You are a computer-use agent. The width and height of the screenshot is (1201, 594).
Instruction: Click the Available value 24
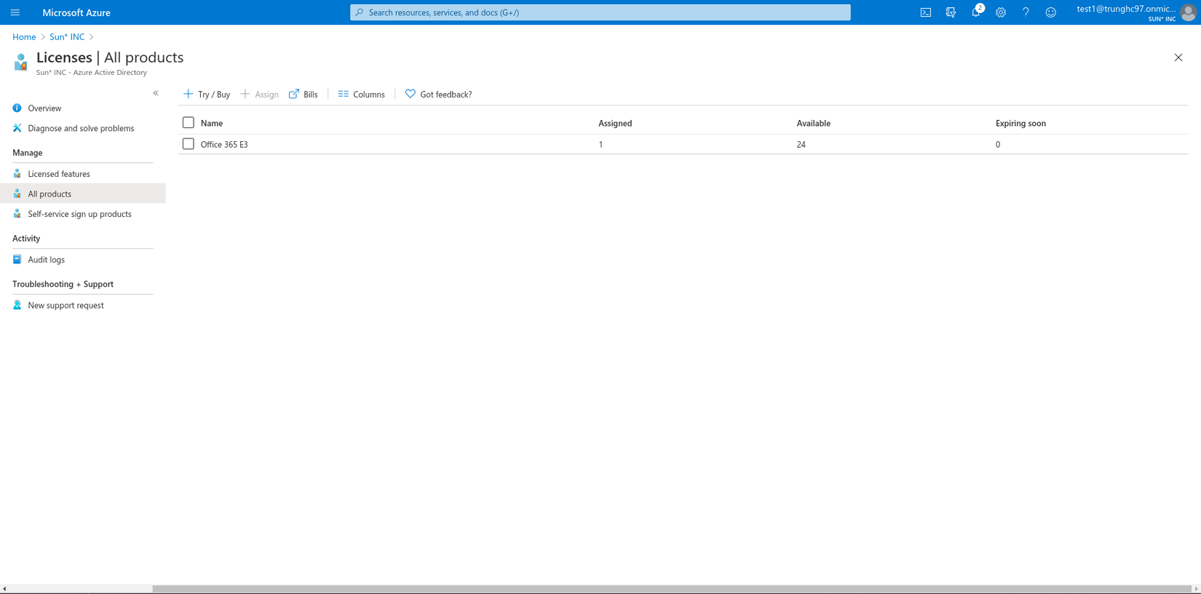coord(801,144)
